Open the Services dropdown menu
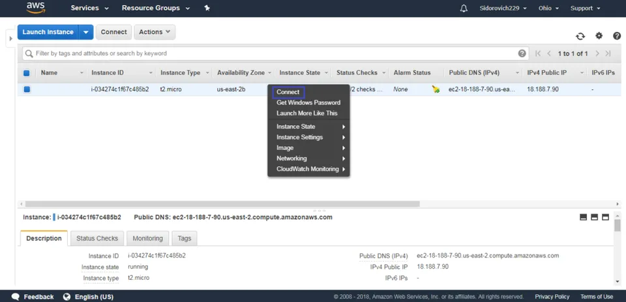This screenshot has height=302, width=626. pyautogui.click(x=89, y=8)
